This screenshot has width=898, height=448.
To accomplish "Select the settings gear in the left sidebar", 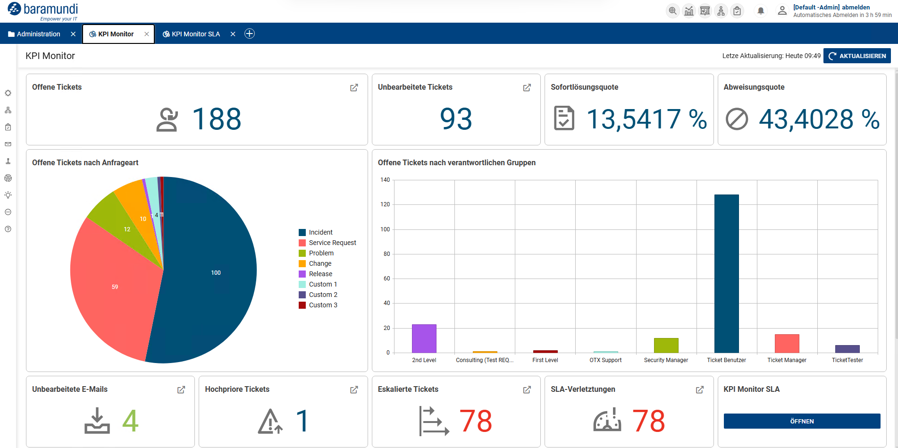I will pos(8,93).
